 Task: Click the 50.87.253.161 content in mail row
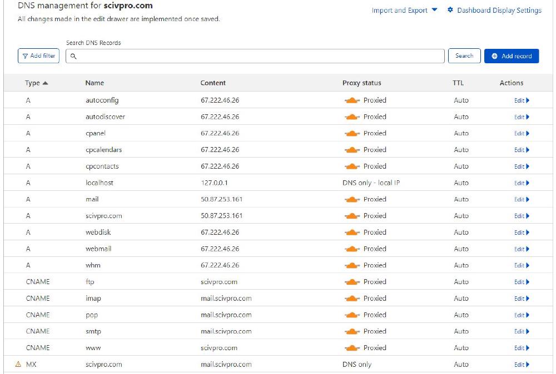point(222,199)
